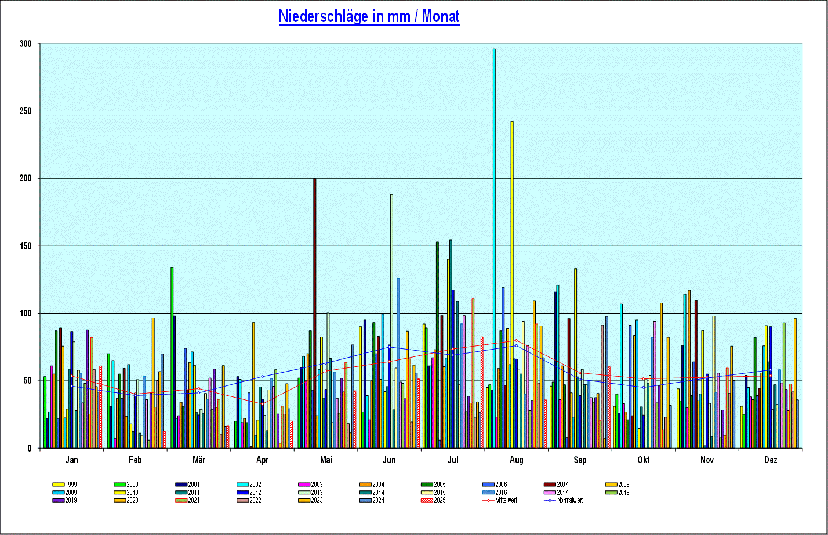This screenshot has height=535, width=828.
Task: Click the Dez month axis label
Action: pos(771,460)
